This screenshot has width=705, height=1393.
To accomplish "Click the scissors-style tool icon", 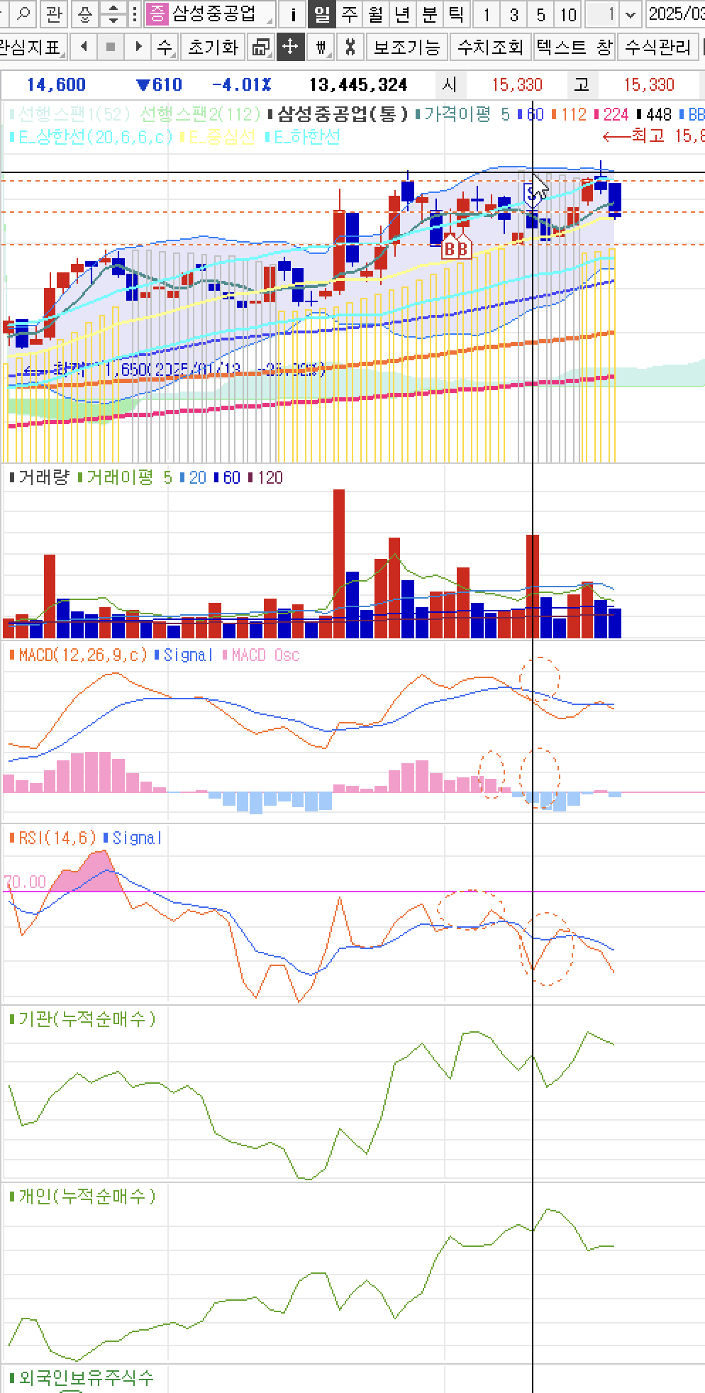I will [x=350, y=48].
